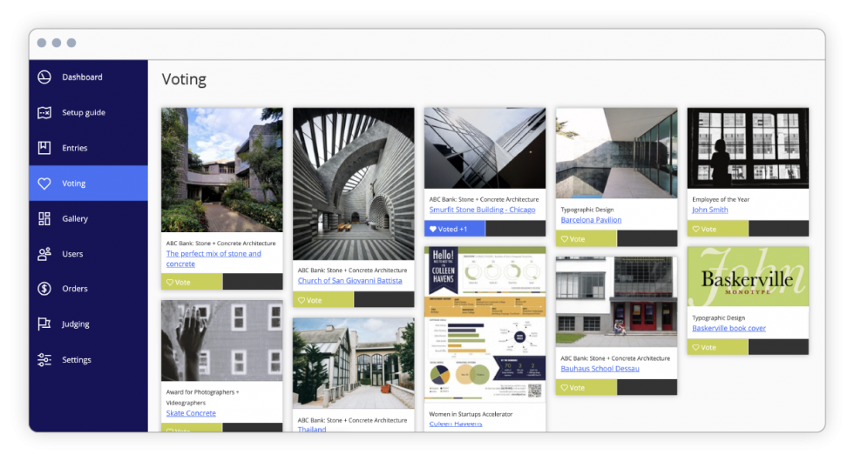Vote for Church of San Giovanni Battista
The height and width of the screenshot is (461, 854).
tap(322, 300)
